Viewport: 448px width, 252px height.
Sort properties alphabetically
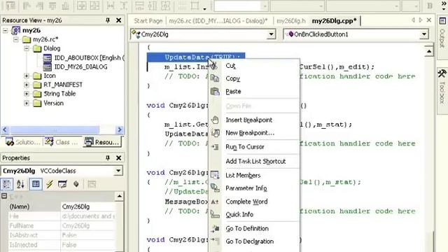pos(20,184)
